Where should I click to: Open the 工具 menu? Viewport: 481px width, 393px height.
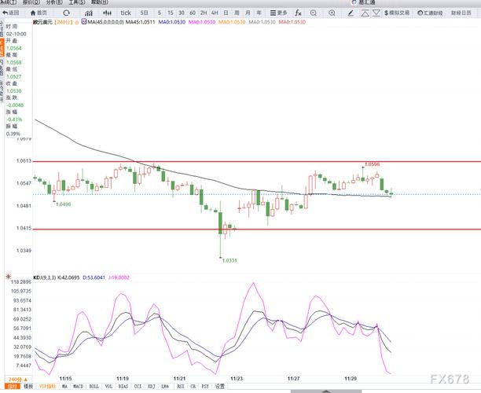pyautogui.click(x=77, y=2)
